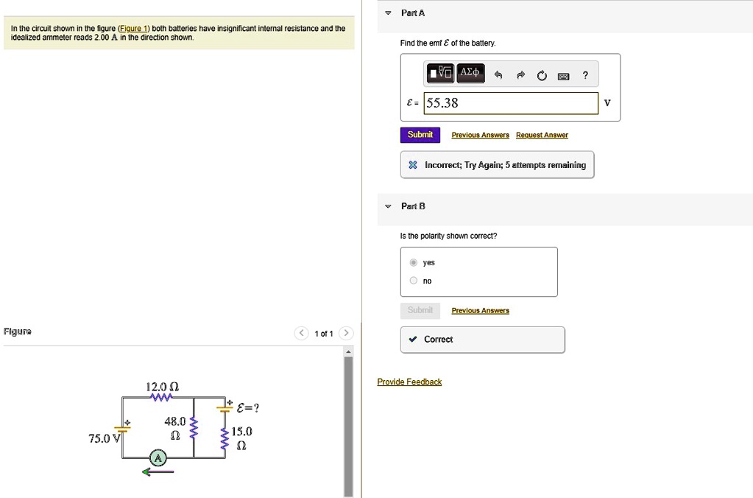Open the math symbols template tool
Viewport: 753px width, 498px height.
(441, 73)
